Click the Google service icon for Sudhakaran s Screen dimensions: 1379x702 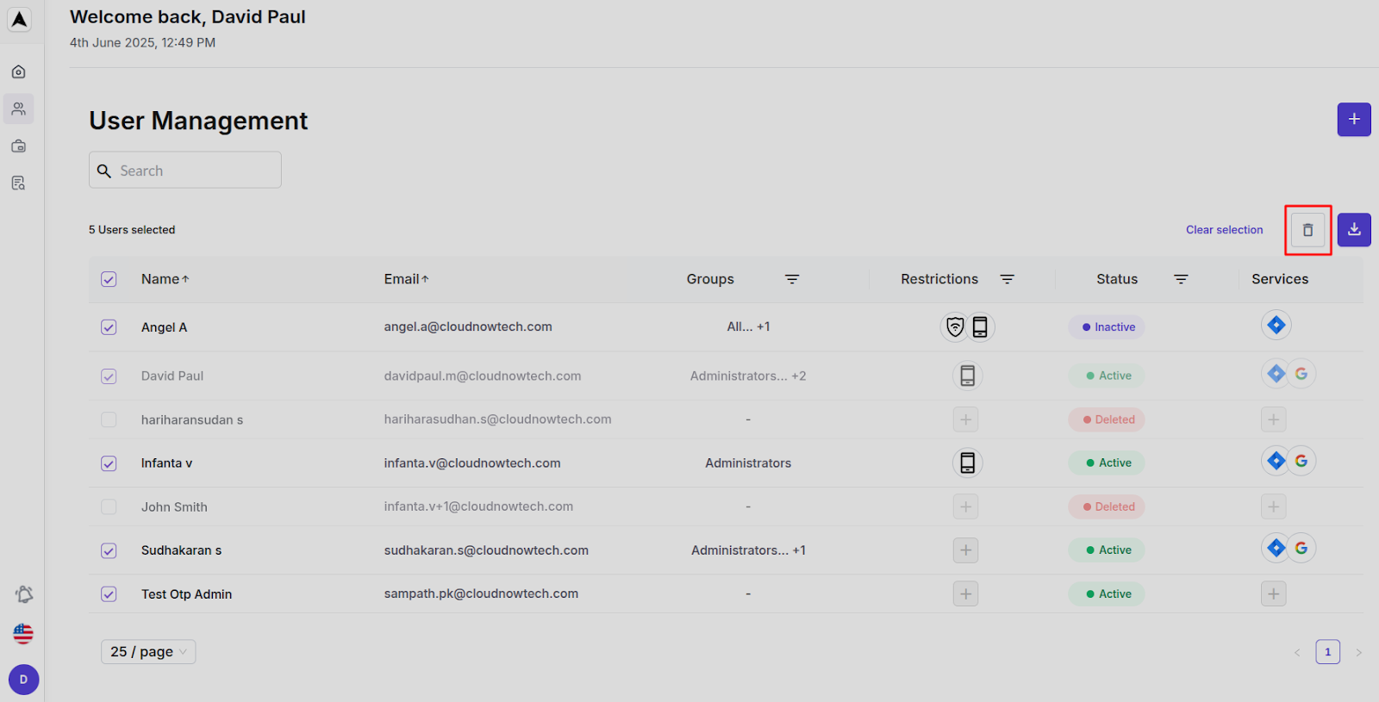click(1301, 548)
